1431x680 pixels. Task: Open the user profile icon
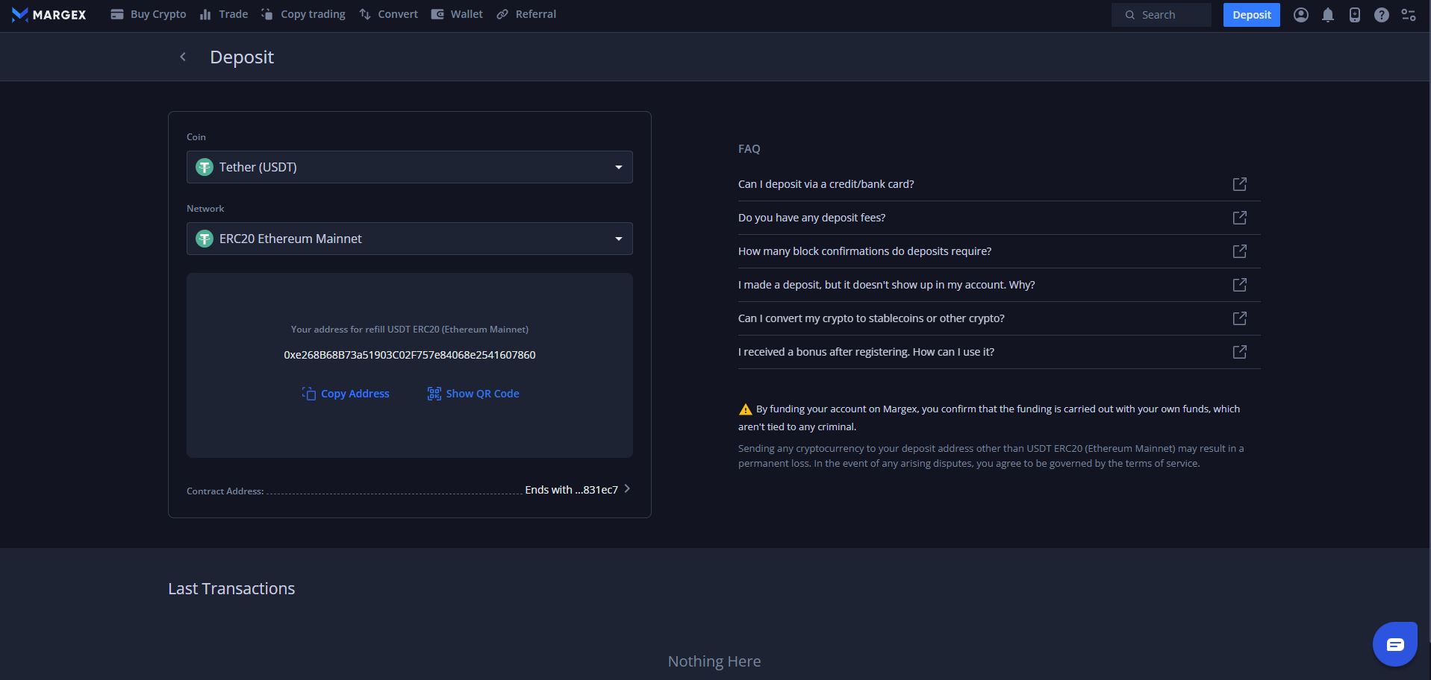click(1300, 15)
